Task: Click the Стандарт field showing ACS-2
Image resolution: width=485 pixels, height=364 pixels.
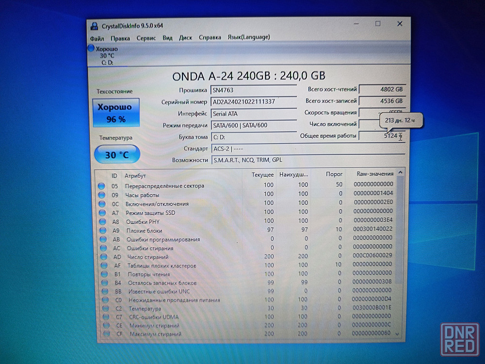Action: coord(308,149)
